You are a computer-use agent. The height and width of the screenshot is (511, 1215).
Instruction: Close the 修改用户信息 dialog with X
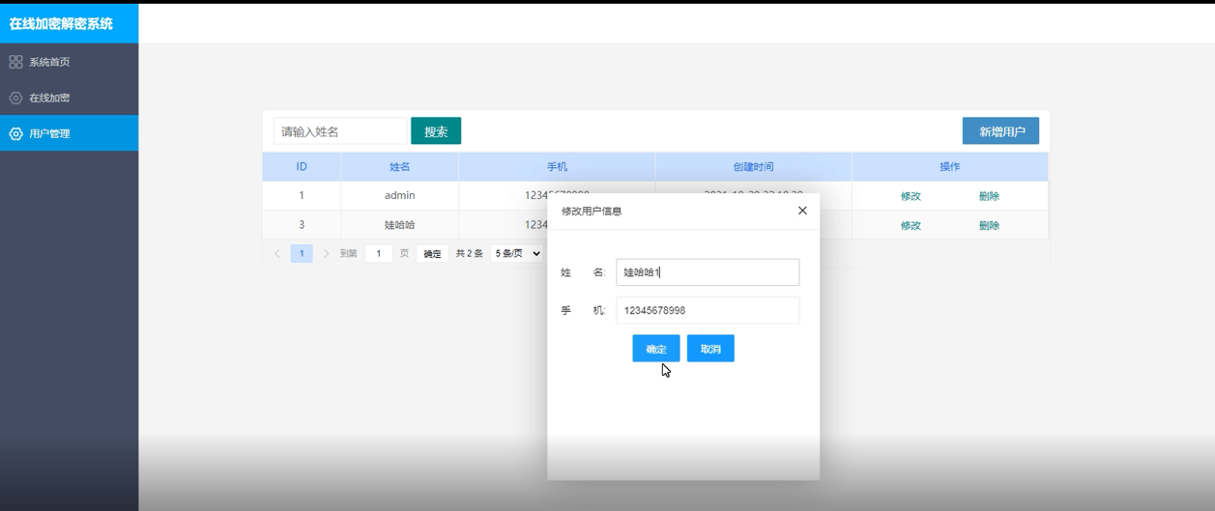(x=802, y=211)
